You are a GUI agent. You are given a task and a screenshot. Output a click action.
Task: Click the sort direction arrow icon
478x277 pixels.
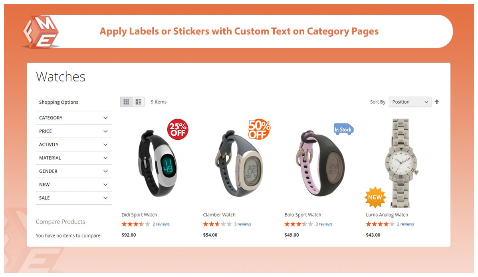tap(437, 102)
